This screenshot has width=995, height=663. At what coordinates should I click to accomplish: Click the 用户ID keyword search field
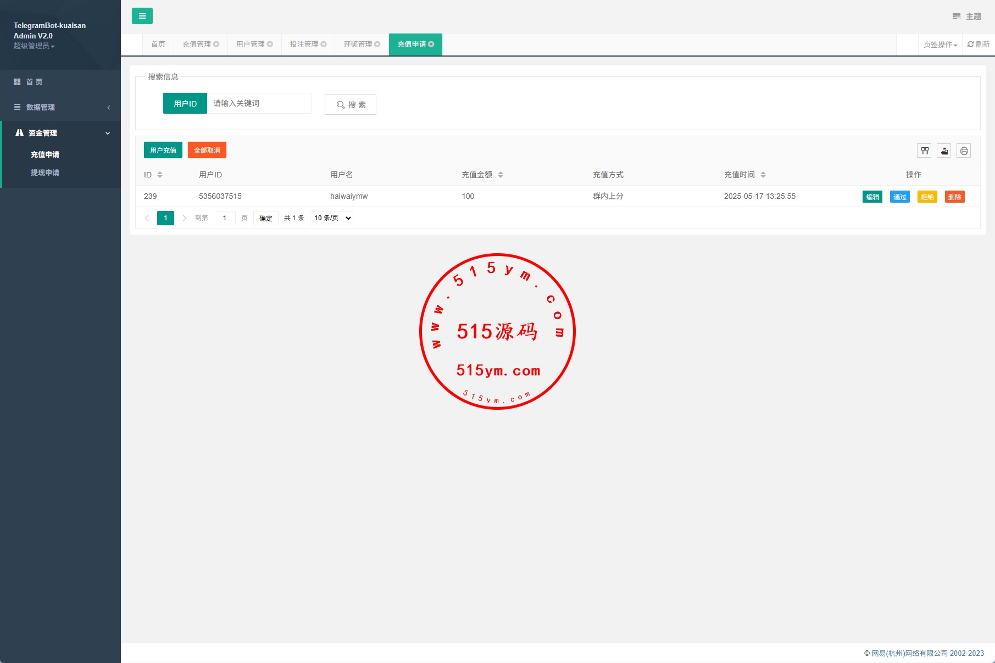pyautogui.click(x=259, y=103)
